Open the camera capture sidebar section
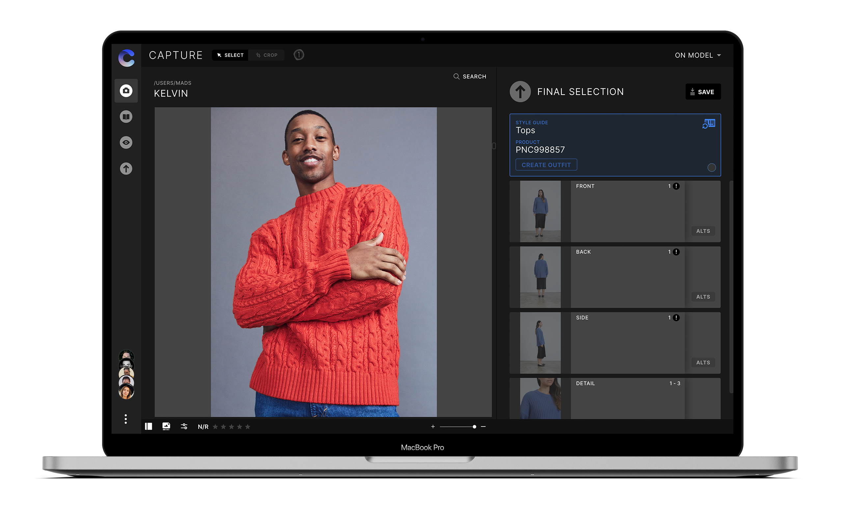843x510 pixels. [x=126, y=91]
